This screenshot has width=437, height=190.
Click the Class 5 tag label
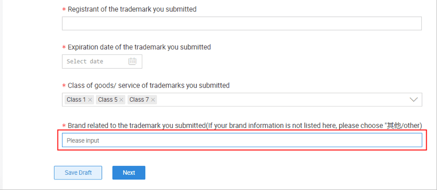(107, 100)
